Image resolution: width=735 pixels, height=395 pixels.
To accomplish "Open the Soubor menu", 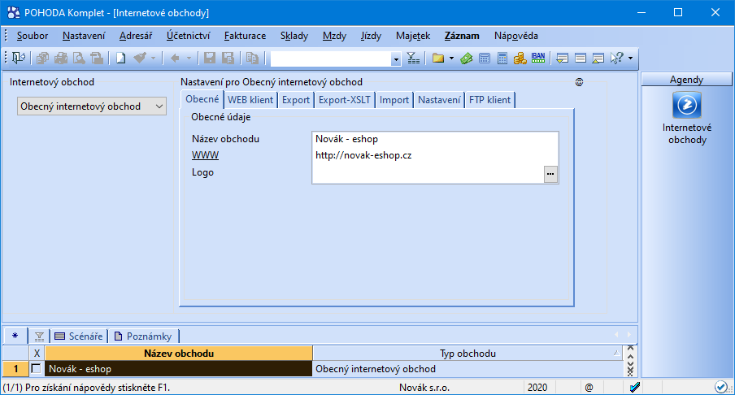I will click(33, 36).
